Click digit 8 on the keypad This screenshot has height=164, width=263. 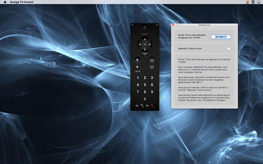tap(145, 92)
